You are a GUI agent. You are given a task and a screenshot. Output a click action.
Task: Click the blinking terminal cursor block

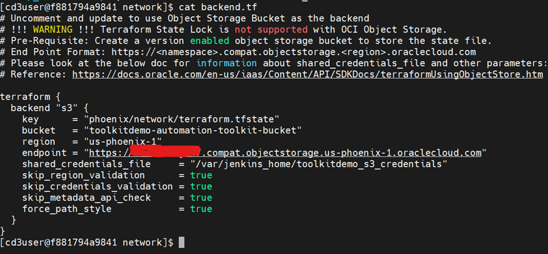(x=181, y=242)
